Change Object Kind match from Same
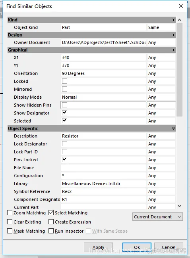 coord(161,27)
